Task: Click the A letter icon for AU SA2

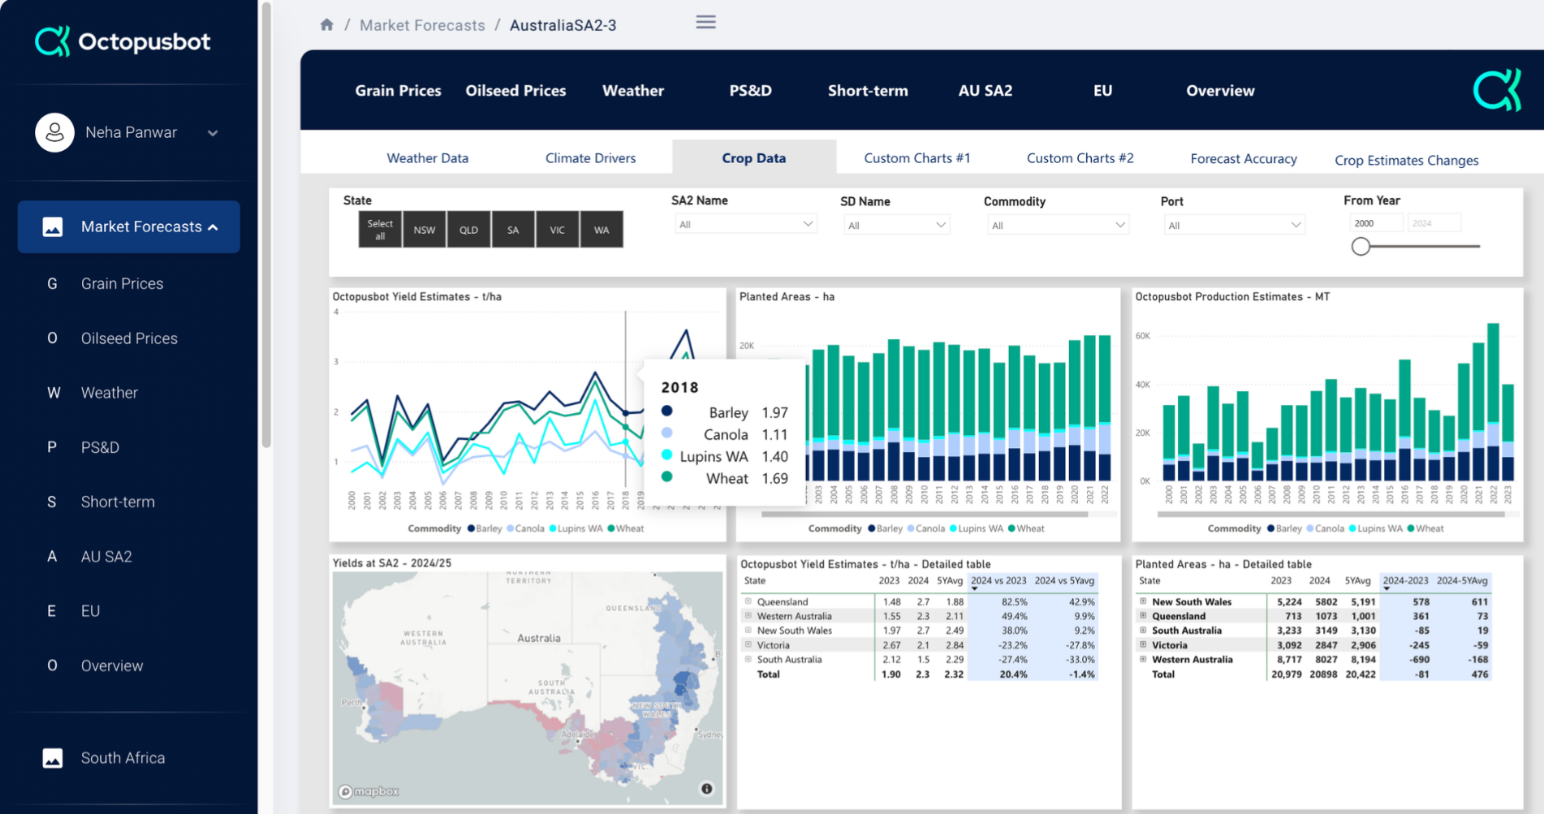Action: [52, 557]
